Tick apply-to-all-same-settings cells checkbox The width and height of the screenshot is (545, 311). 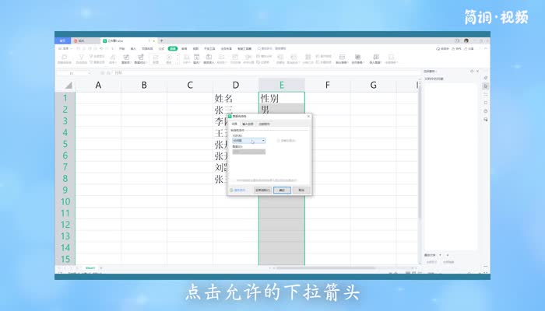click(234, 180)
